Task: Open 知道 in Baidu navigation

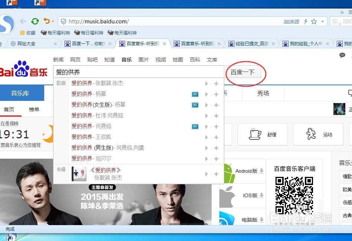Action: coord(109,60)
